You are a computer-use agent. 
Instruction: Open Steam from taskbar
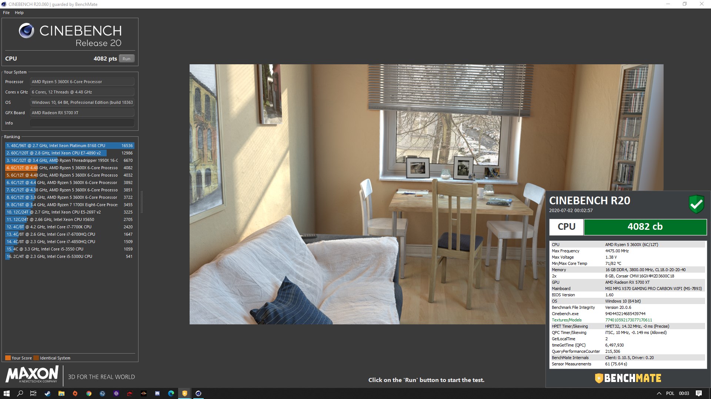pos(47,393)
